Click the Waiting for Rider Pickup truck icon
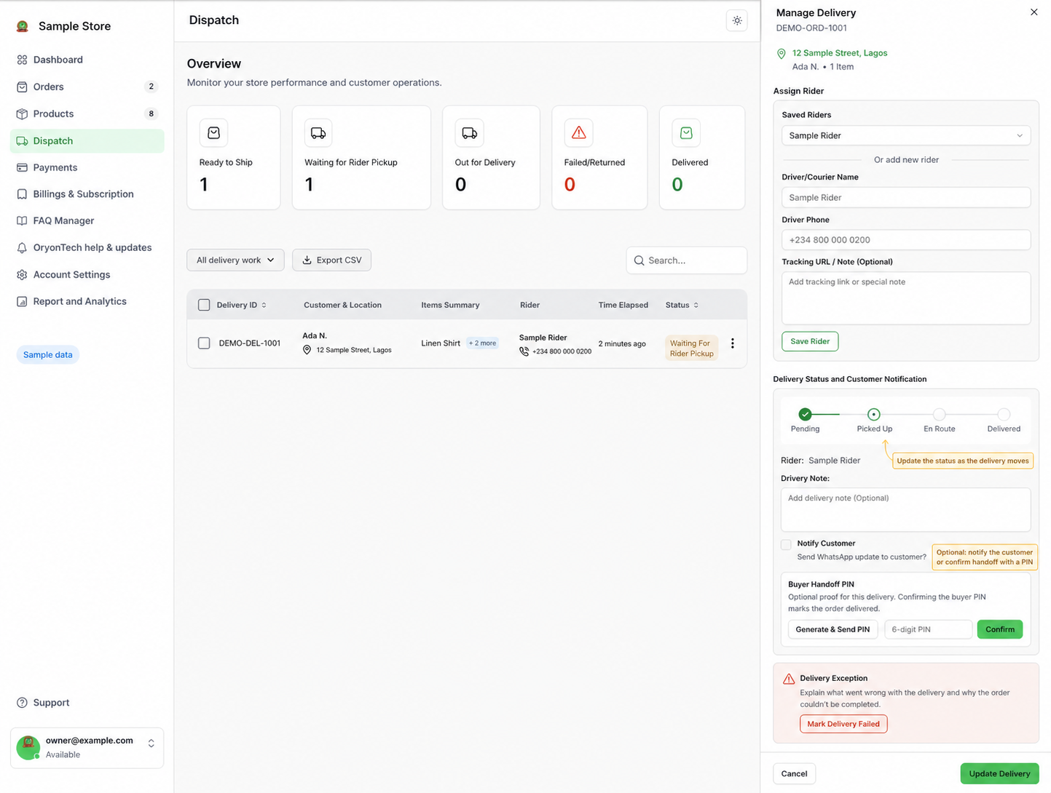Screen dimensions: 1051x793 click(318, 132)
